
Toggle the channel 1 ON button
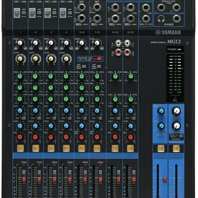click(x=20, y=148)
